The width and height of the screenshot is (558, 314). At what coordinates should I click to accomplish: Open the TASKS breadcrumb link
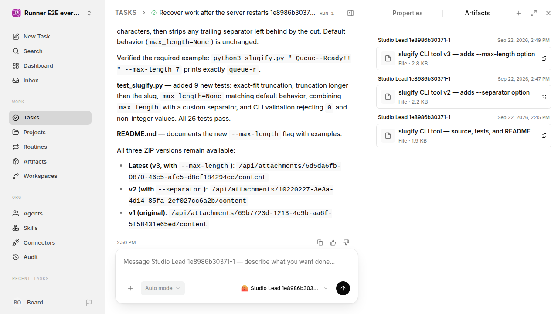tap(126, 13)
